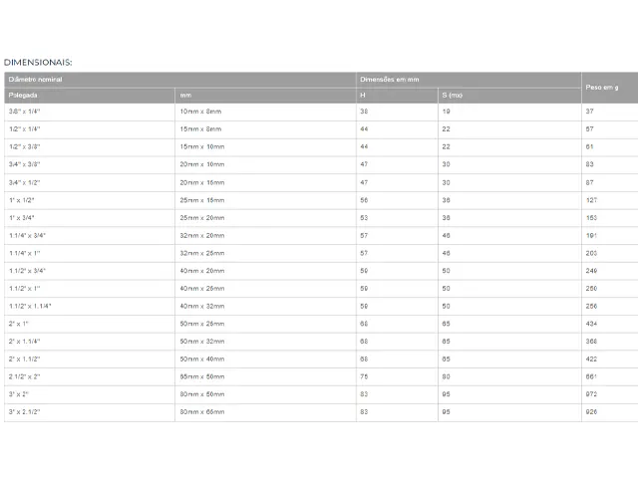Screen dimensions: 638x478
Task: Click the 3/8" x 1/4" row cell
Action: point(90,112)
